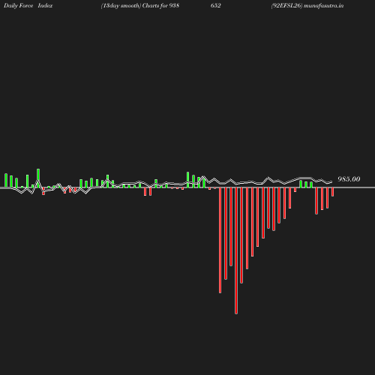Click the '652' header text

[x=215, y=5]
